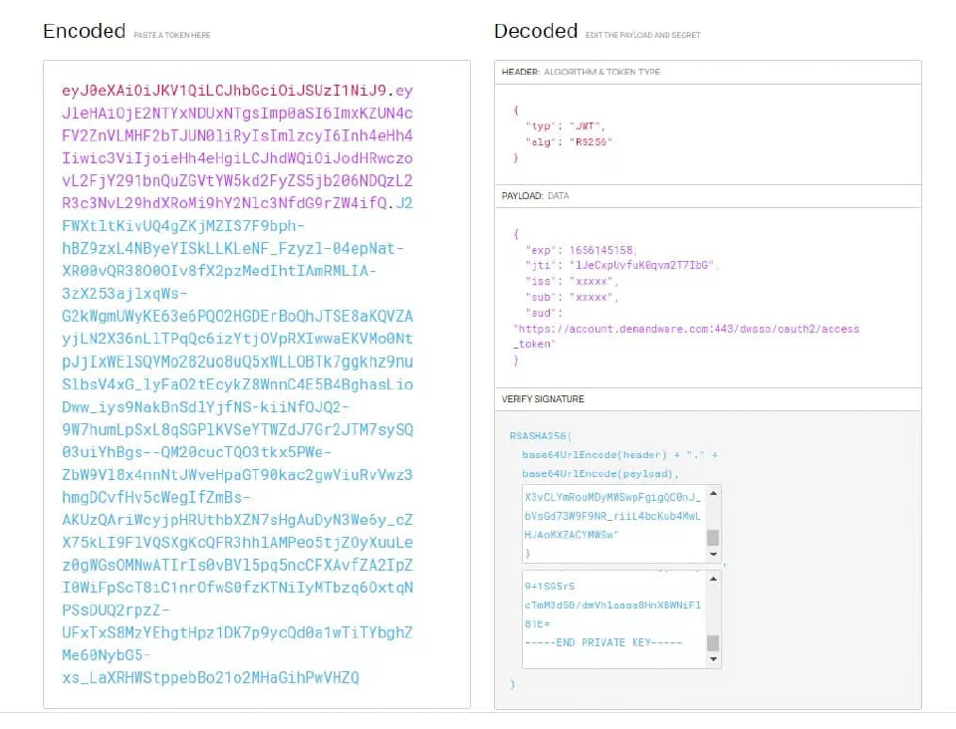Viewport: 956px width, 729px height.
Task: Click the public key scroll-up arrow
Action: tap(713, 493)
